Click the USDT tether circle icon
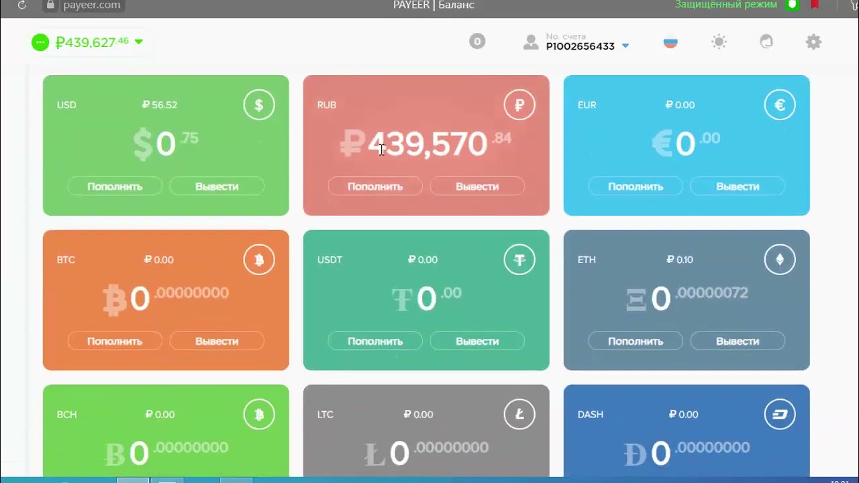859x483 pixels. pos(519,260)
